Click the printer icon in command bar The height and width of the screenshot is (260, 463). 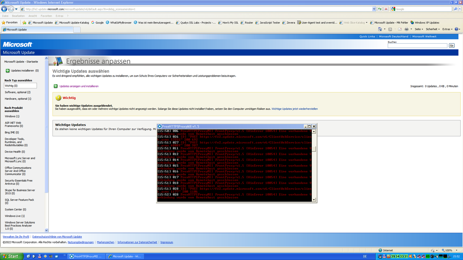click(x=406, y=29)
